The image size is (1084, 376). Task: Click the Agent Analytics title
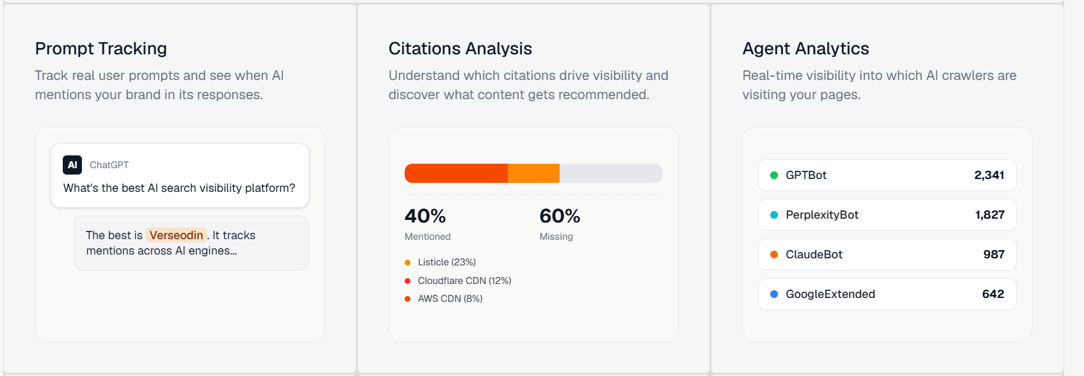[805, 49]
